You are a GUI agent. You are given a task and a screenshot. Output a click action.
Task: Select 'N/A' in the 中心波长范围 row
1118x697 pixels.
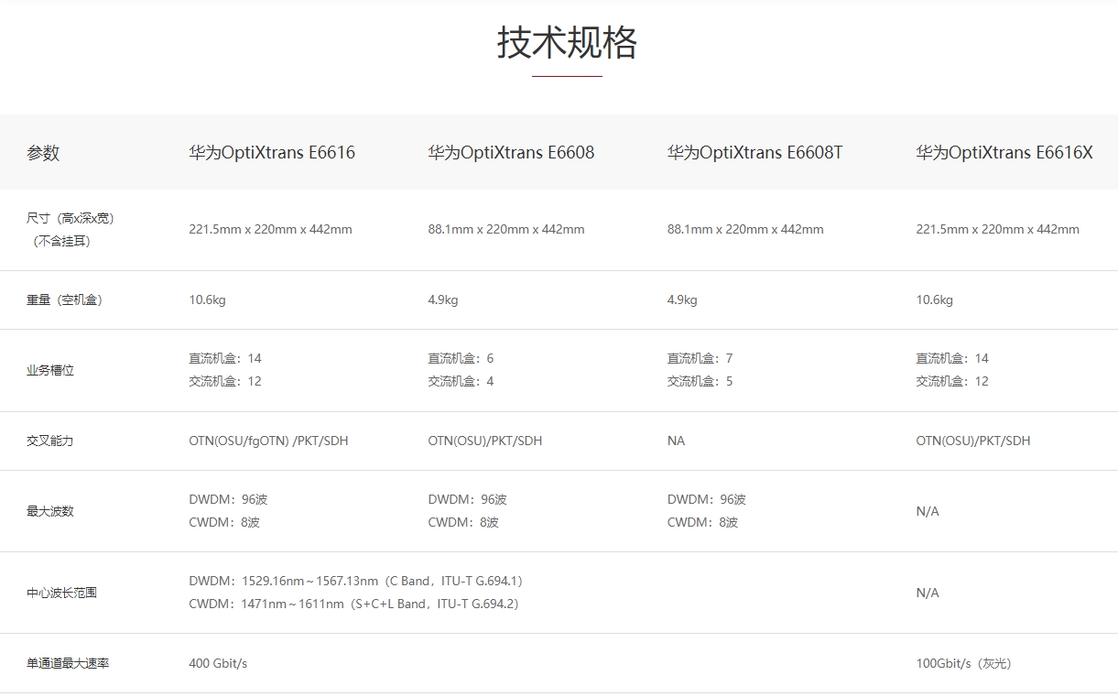pos(928,594)
